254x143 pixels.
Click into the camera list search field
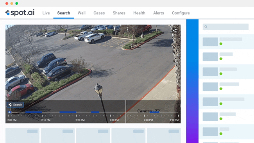click(x=225, y=27)
